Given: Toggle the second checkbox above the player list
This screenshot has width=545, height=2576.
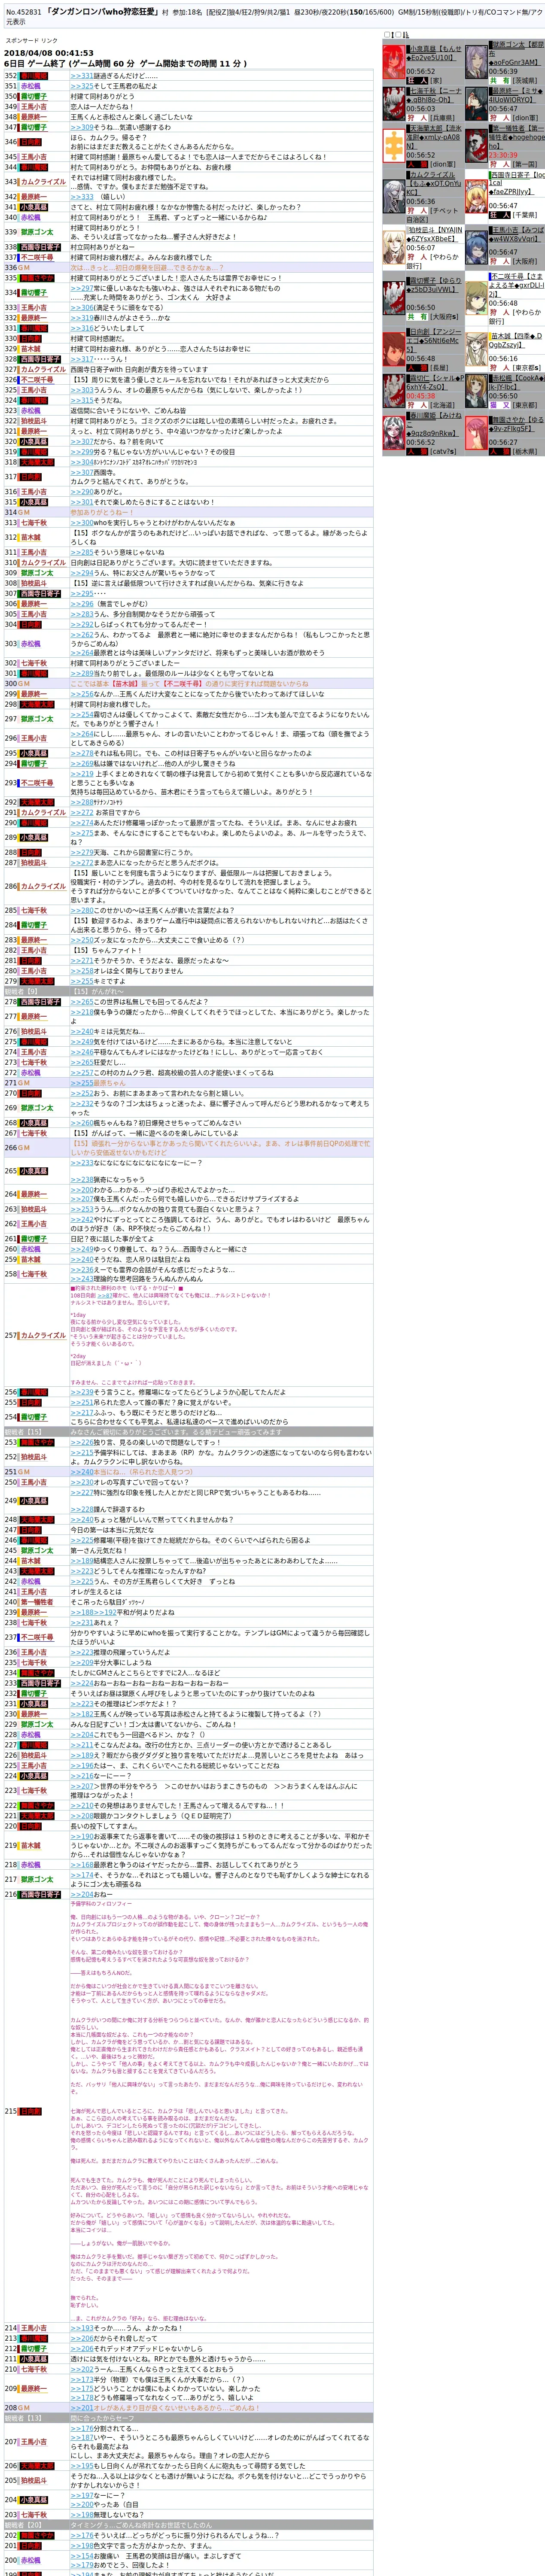Looking at the screenshot, I should point(398,35).
